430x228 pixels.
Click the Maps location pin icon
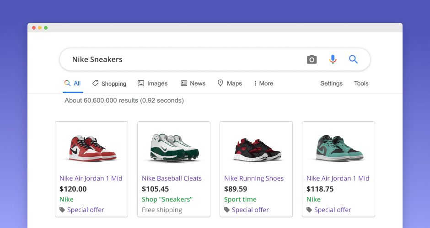pos(220,83)
